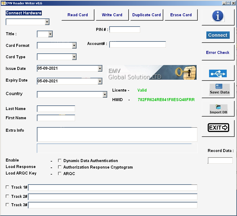Expand the Card Format dropdown
This screenshot has width=237, height=216.
tap(74, 46)
